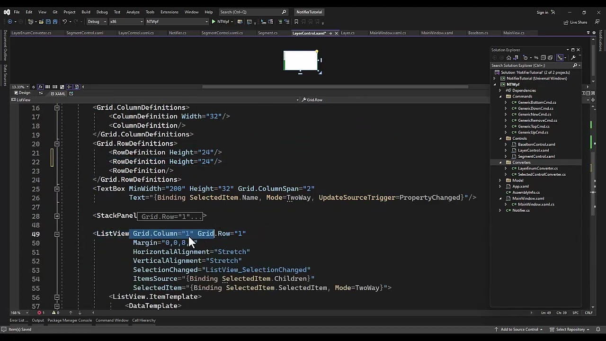Click Home icon in Solution Explorer

pyautogui.click(x=509, y=58)
